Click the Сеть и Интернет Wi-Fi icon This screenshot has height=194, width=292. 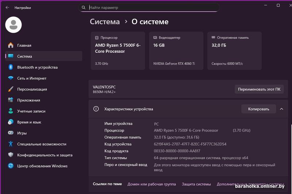pyautogui.click(x=11, y=78)
